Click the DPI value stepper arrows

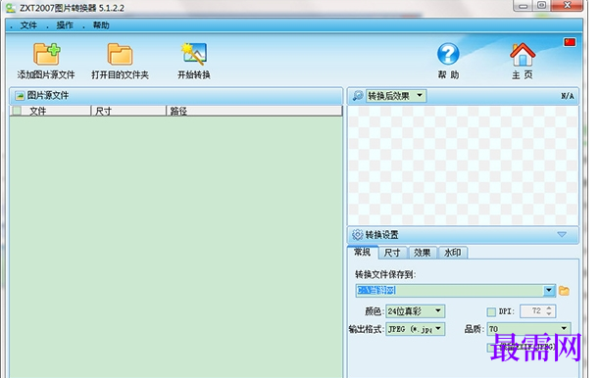[549, 311]
